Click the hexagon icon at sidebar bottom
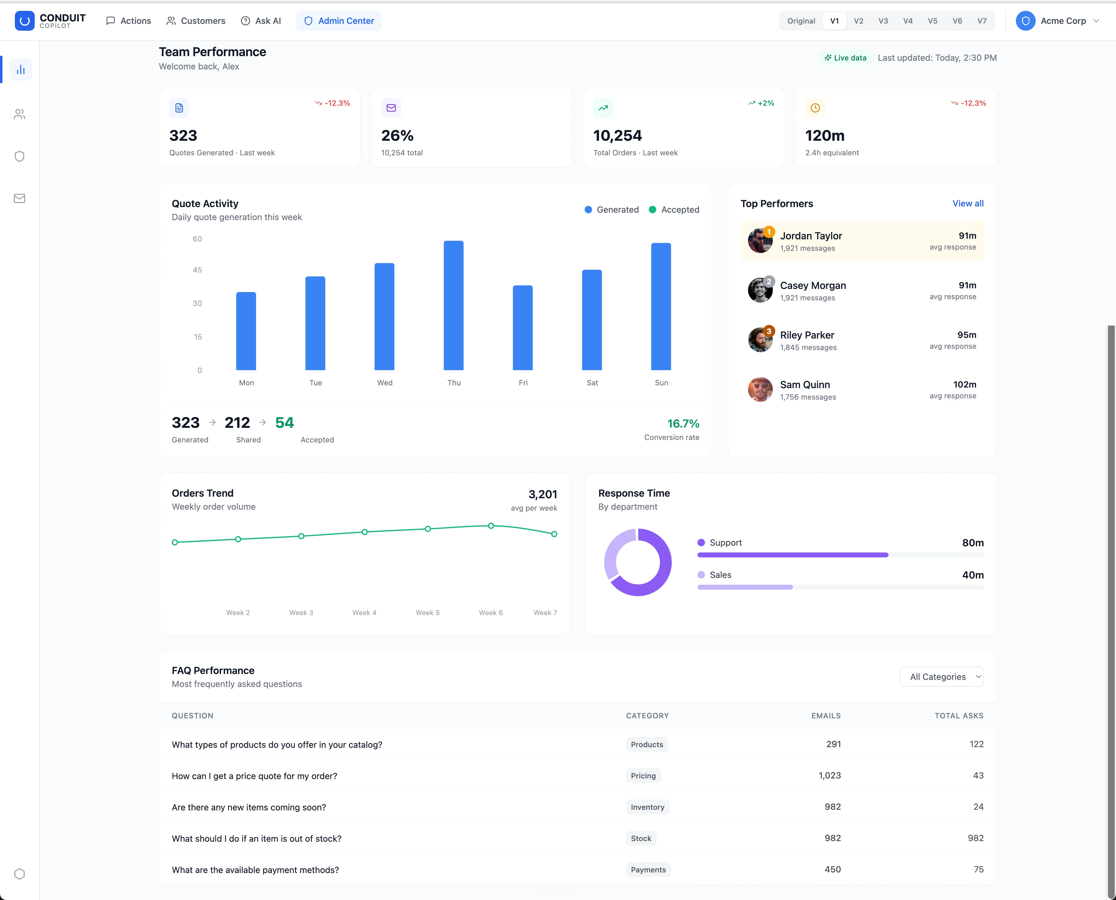 tap(20, 874)
